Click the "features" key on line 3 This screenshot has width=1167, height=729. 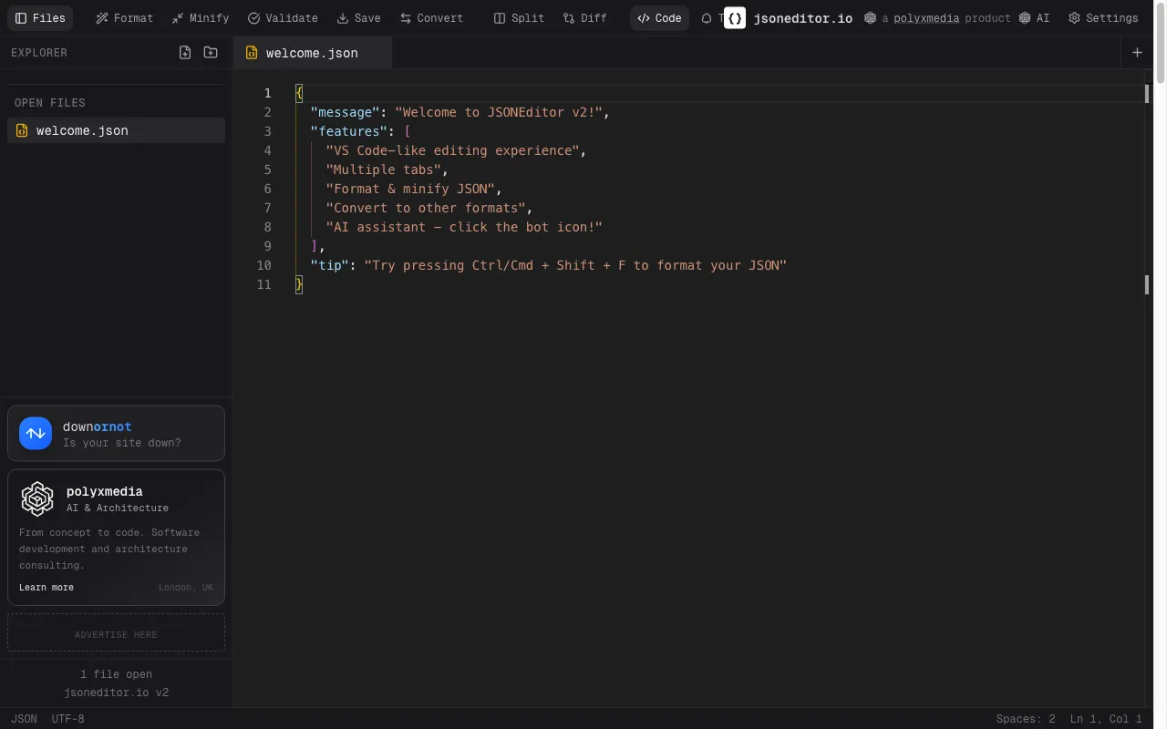pyautogui.click(x=349, y=131)
